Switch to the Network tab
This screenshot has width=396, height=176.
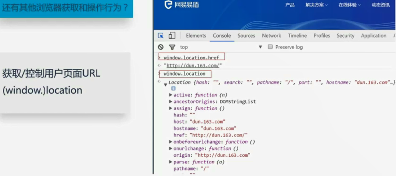[271, 36]
